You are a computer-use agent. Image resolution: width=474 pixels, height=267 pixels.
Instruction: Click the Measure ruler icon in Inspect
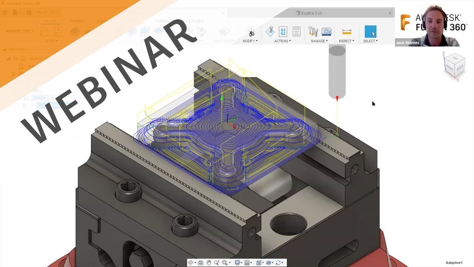pos(347,32)
